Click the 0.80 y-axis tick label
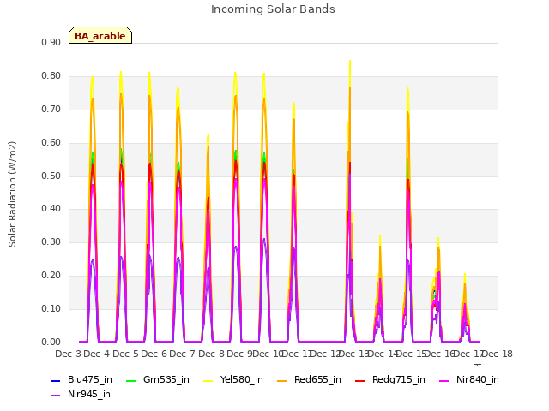This screenshot has height=411, width=549. click(51, 76)
